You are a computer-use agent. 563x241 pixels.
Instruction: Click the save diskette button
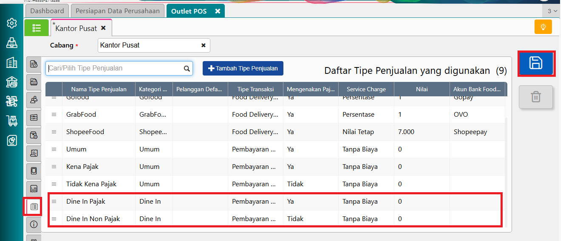pos(536,63)
